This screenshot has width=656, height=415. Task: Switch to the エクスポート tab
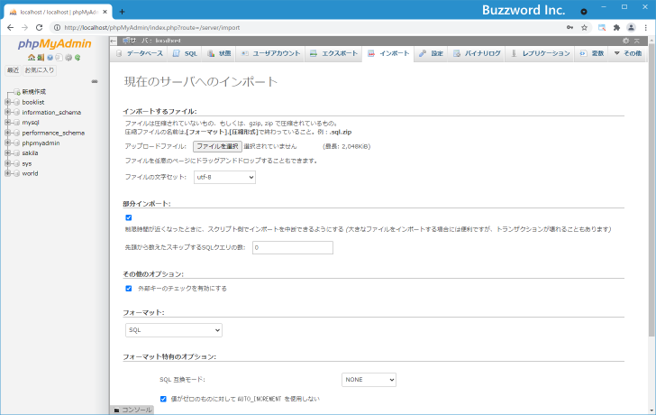pyautogui.click(x=333, y=53)
